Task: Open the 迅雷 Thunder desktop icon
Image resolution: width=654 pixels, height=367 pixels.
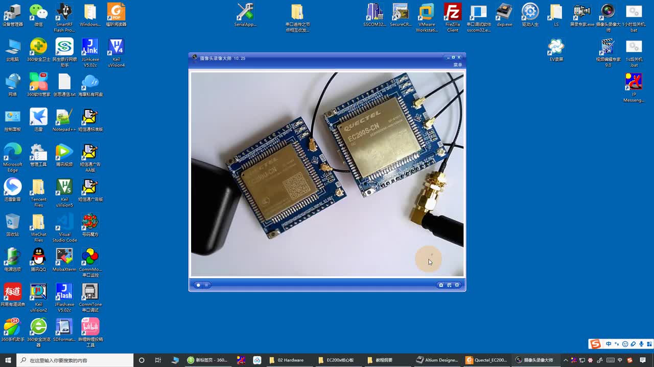Action: (x=38, y=120)
